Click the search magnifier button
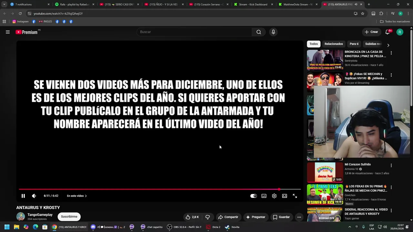Viewport: 413px width, 232px height. pos(259,32)
